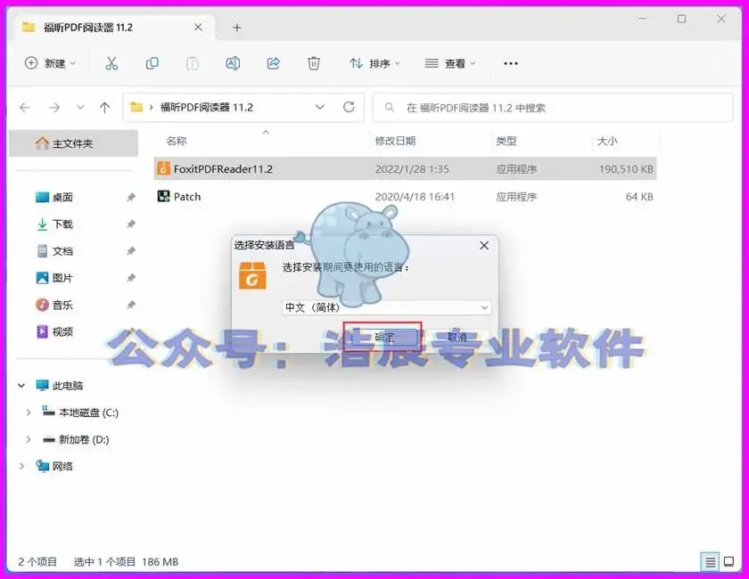Click the size value 64 KB
749x579 pixels.
click(x=639, y=197)
